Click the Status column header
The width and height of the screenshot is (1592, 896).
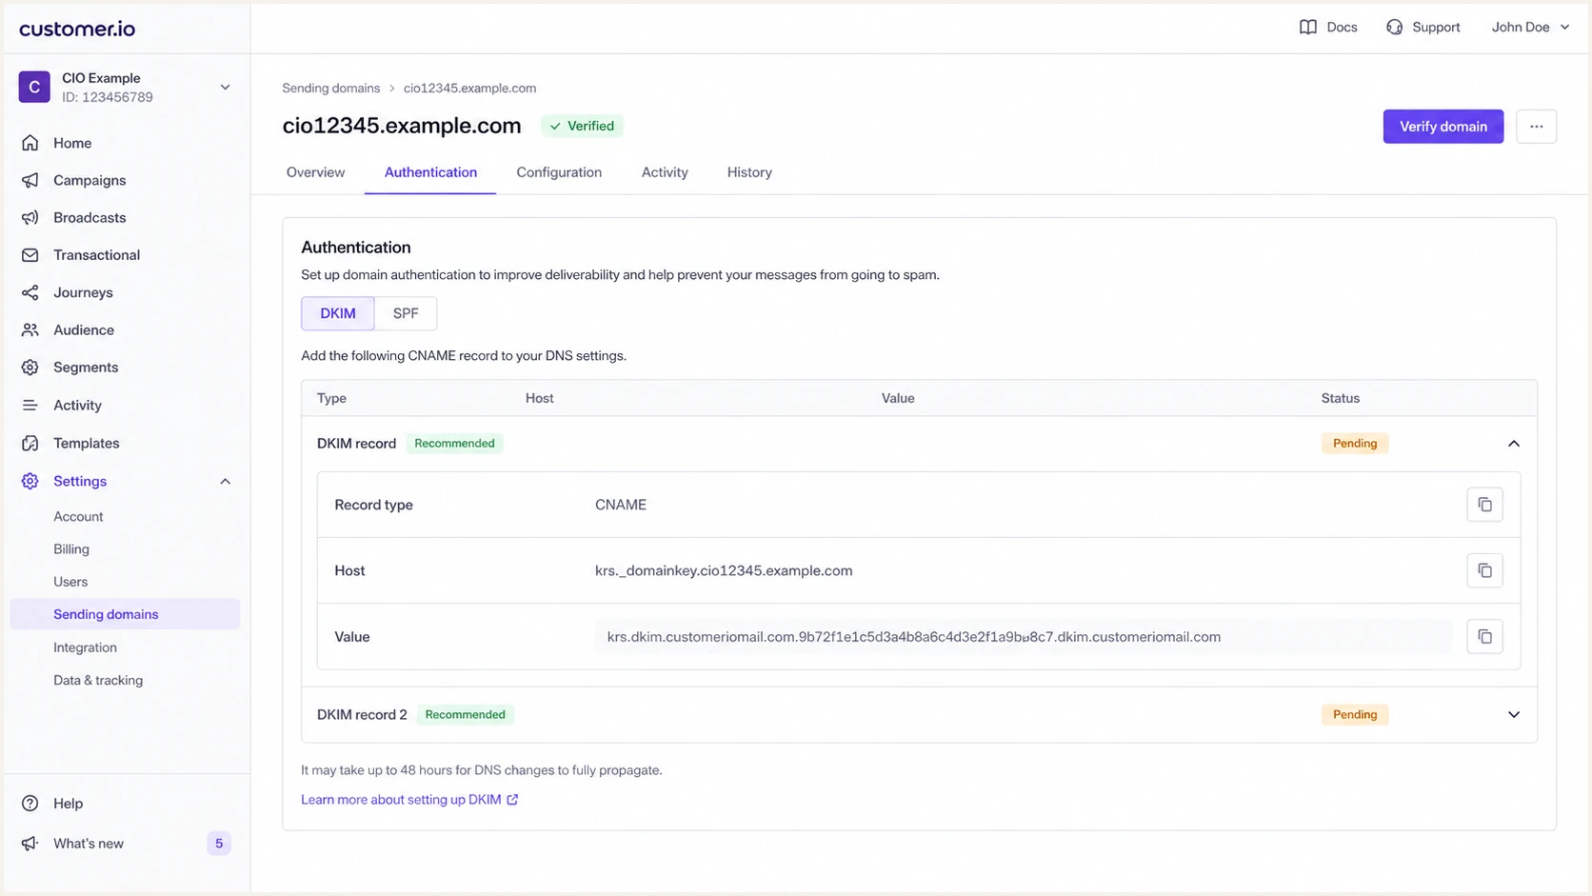[1340, 398]
